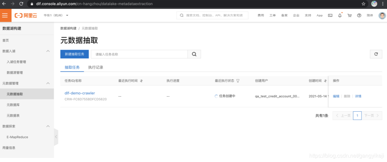Click the browser address bar URL
The width and height of the screenshot is (387, 162).
pyautogui.click(x=94, y=4)
